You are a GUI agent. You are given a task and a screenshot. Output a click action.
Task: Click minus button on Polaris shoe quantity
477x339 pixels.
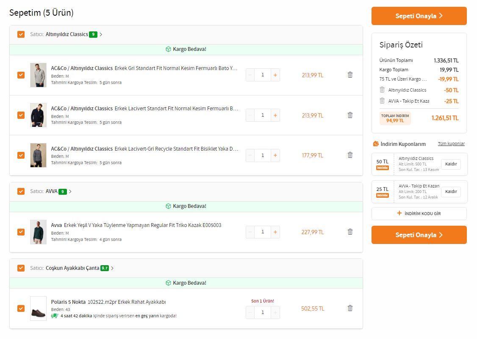pos(250,313)
